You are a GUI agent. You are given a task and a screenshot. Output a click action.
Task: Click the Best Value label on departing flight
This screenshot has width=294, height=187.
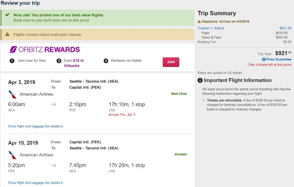click(179, 94)
